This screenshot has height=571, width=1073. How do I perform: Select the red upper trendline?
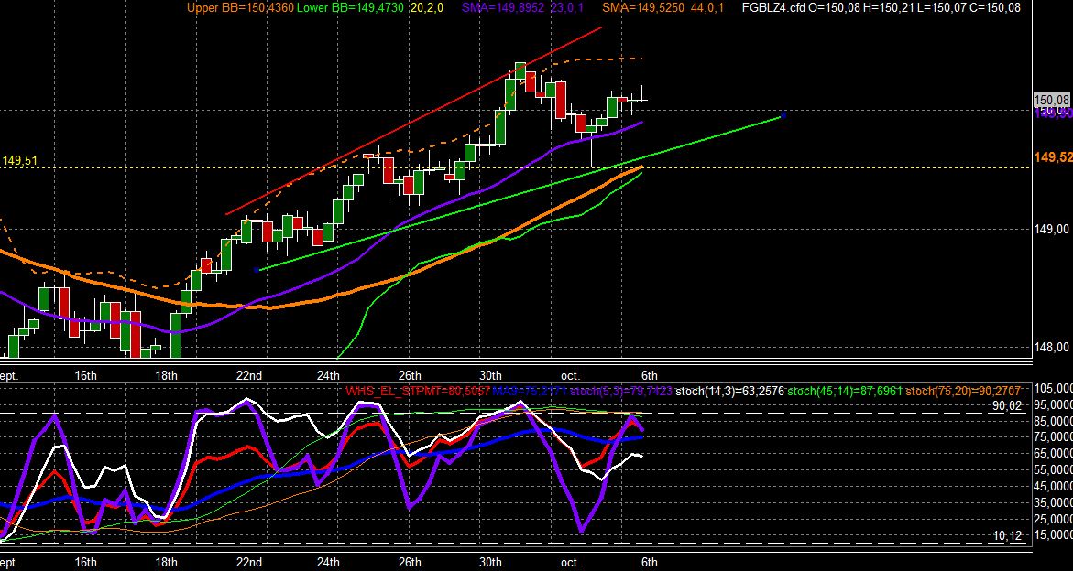tap(414, 121)
